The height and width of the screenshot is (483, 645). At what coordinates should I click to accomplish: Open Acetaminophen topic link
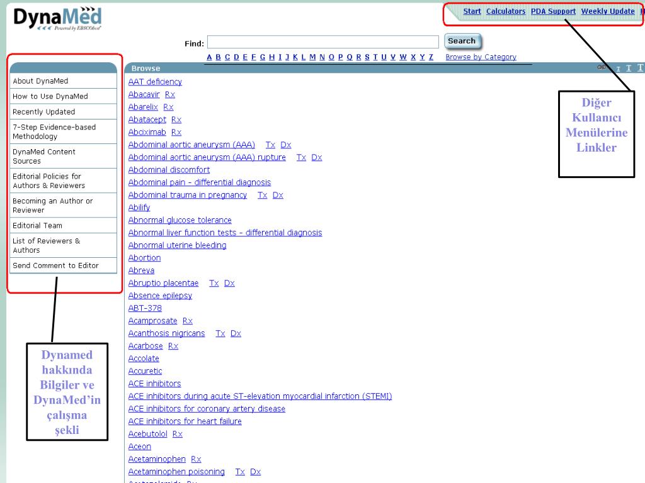(157, 459)
